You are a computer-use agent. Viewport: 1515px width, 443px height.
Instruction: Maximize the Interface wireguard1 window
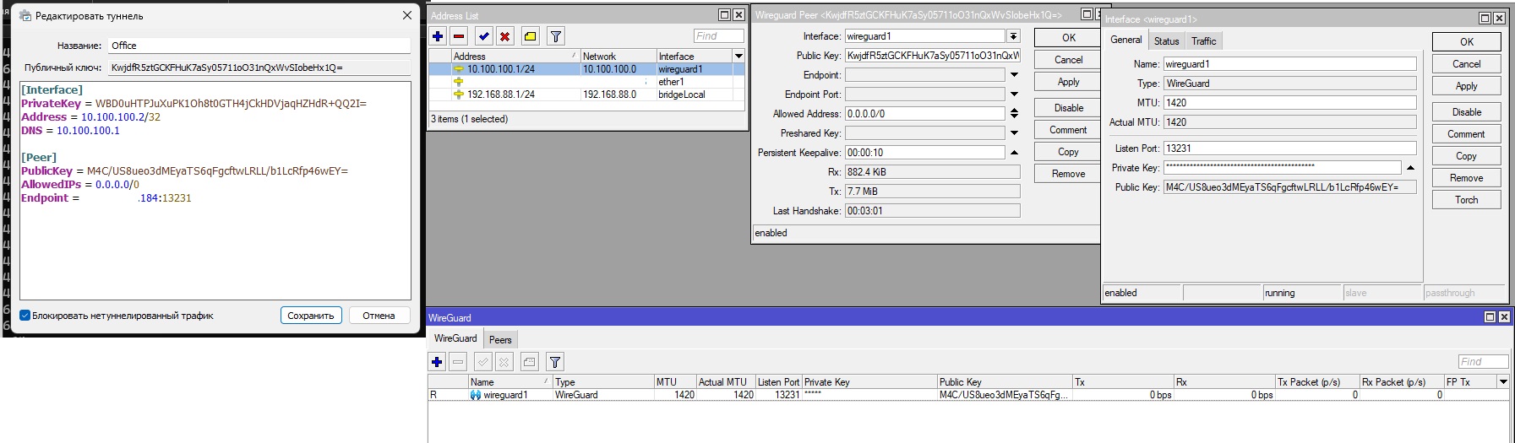click(1485, 18)
